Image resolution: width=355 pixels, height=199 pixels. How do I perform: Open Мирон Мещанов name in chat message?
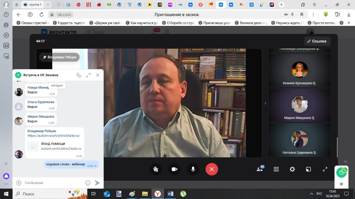(x=41, y=116)
